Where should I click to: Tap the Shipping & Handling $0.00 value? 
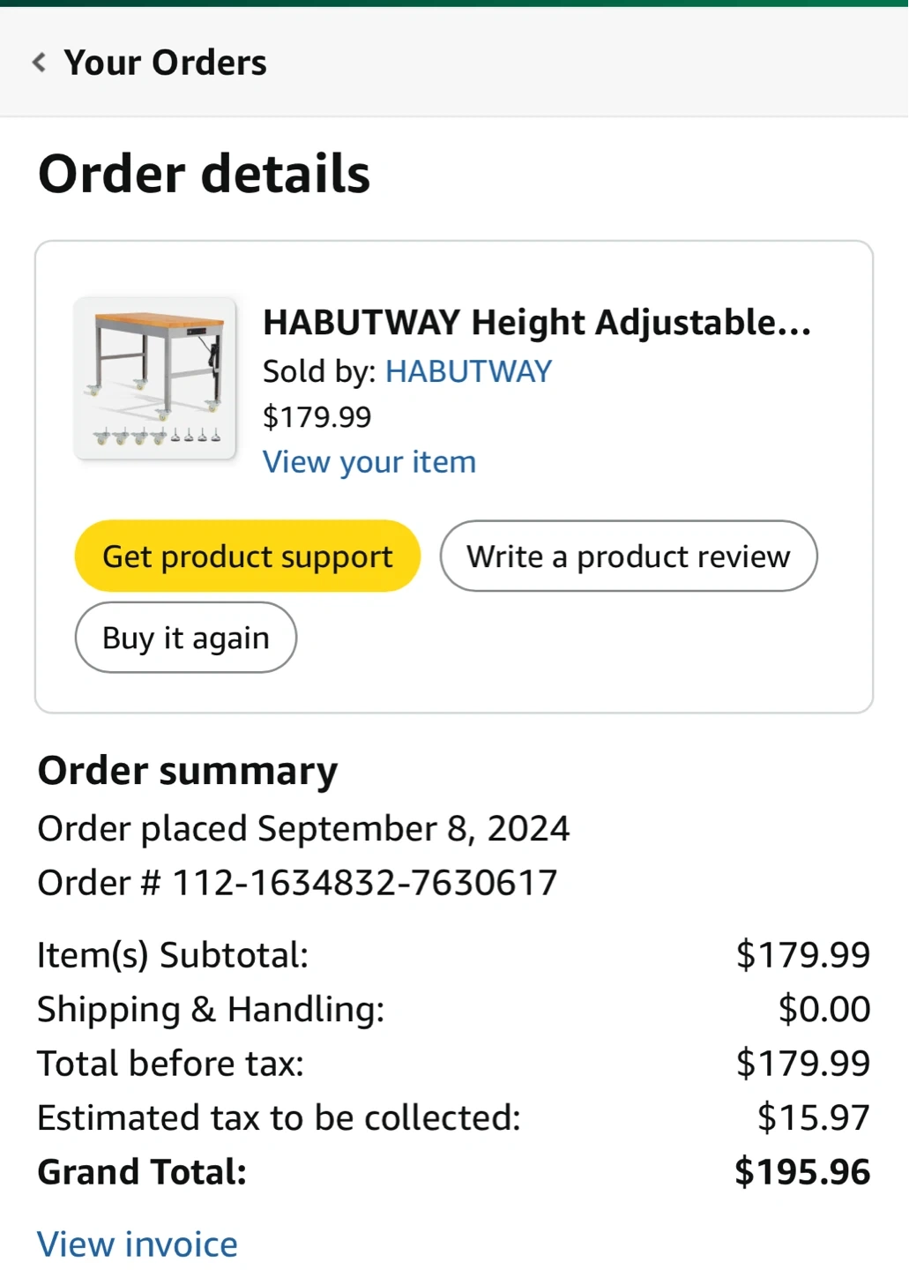824,1009
